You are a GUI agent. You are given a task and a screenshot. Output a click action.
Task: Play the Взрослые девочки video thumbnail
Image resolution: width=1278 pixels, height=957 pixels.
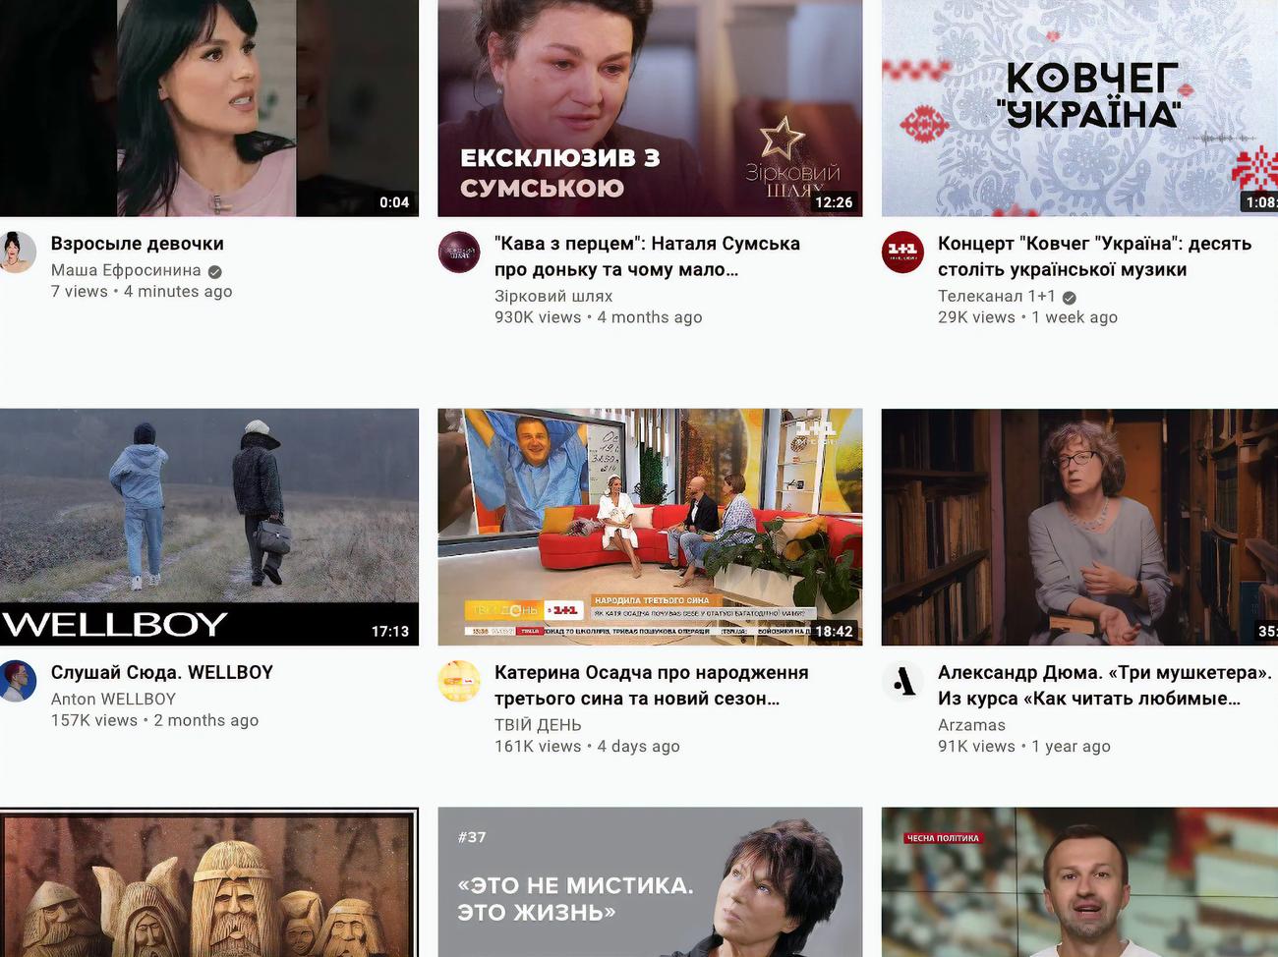pos(209,108)
